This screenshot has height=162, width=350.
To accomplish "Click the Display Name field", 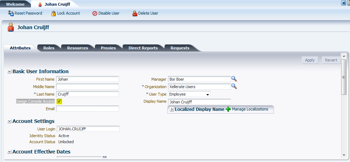I will [199, 102].
